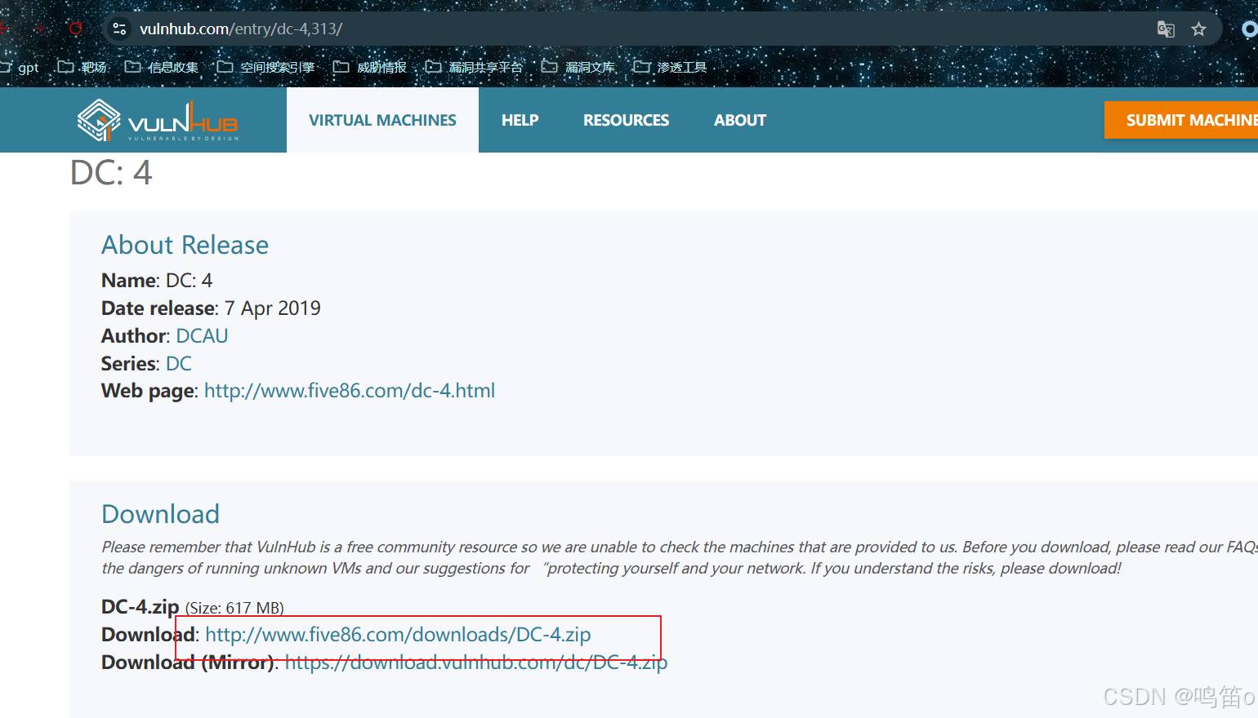Open the 渗透工具 bookmark folder

pos(670,67)
